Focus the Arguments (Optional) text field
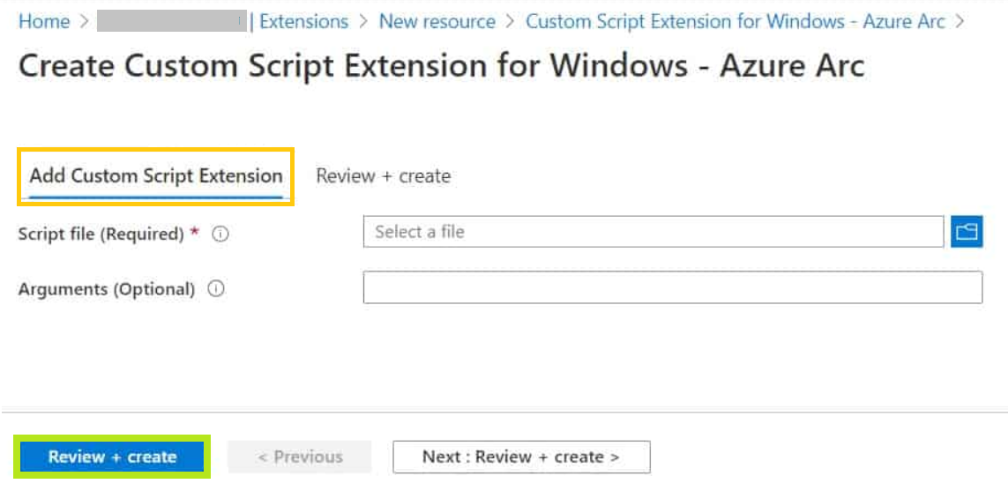The height and width of the screenshot is (491, 1008). (x=672, y=286)
